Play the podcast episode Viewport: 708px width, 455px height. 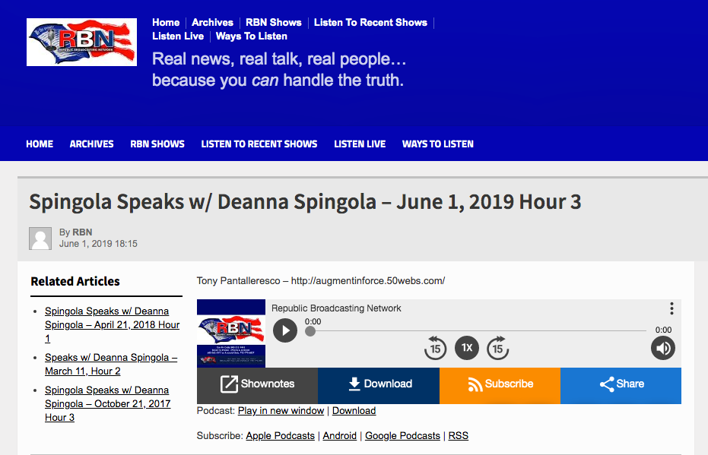[285, 330]
